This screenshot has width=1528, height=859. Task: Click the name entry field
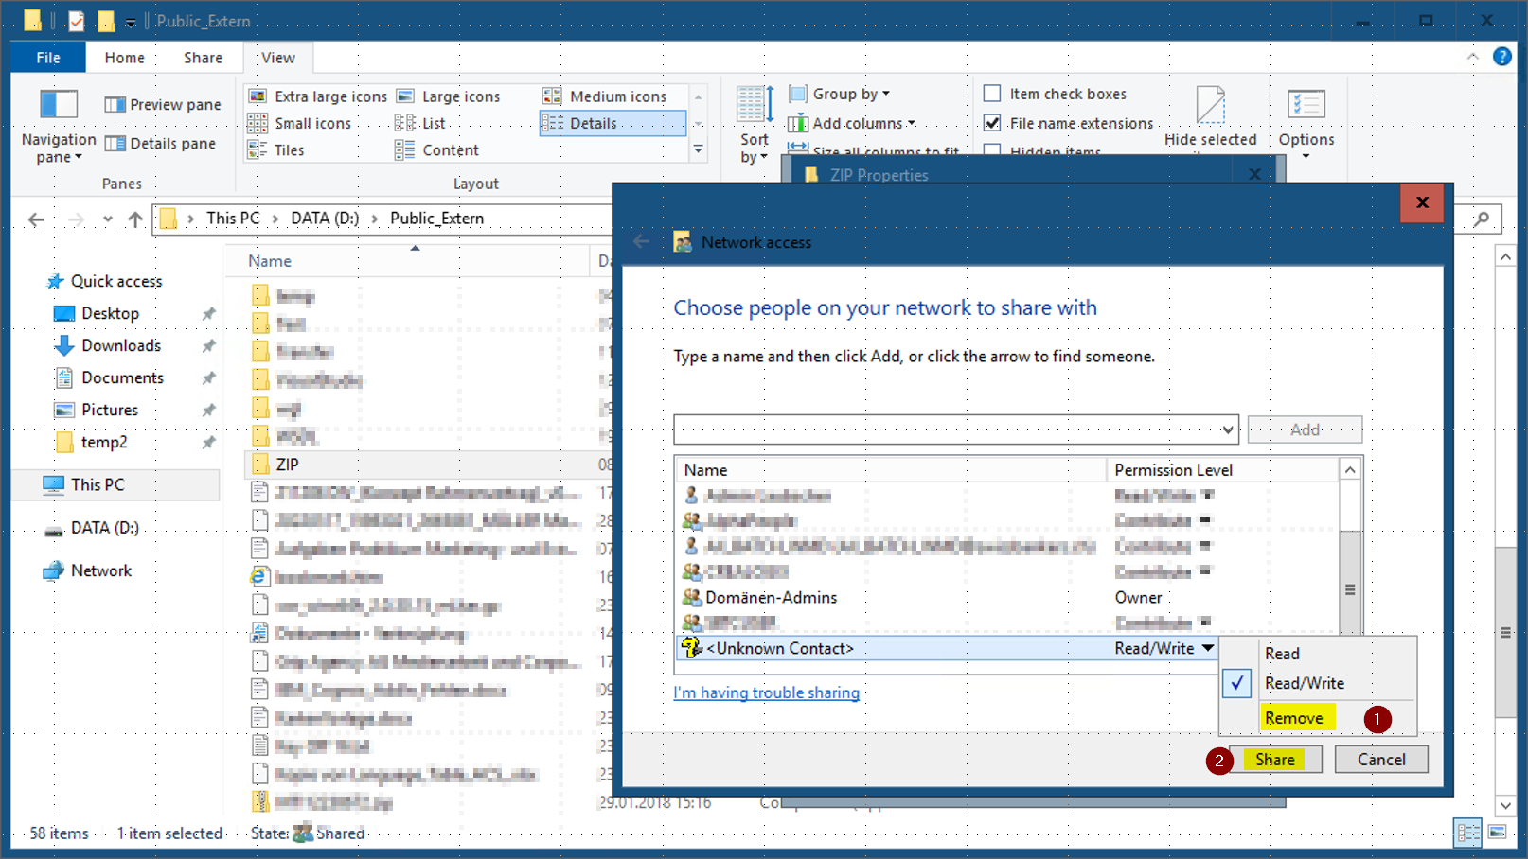click(x=946, y=429)
